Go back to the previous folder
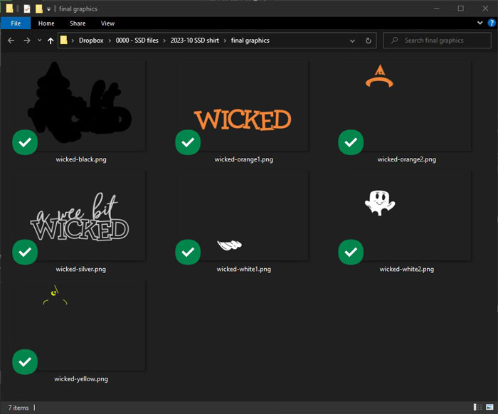 (x=11, y=41)
